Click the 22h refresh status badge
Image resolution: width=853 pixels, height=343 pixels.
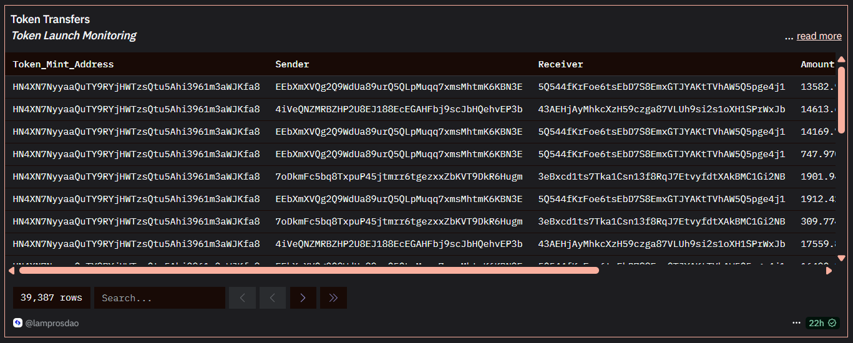[822, 323]
